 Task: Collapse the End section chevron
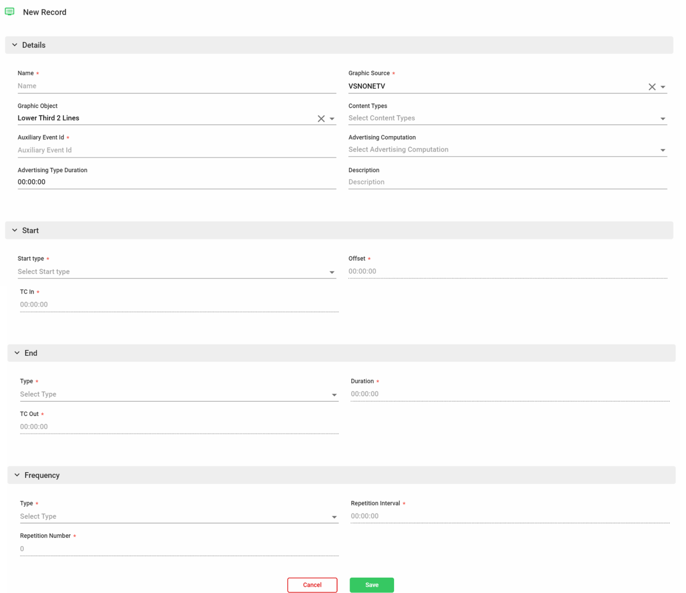[17, 353]
